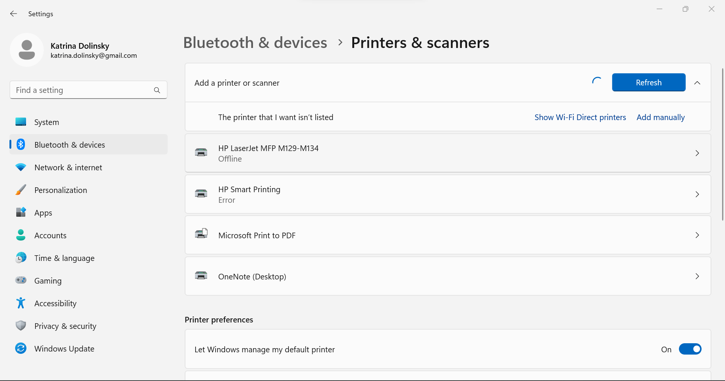This screenshot has height=381, width=725.
Task: Open HP Smart Printing details chevron
Action: [x=697, y=194]
